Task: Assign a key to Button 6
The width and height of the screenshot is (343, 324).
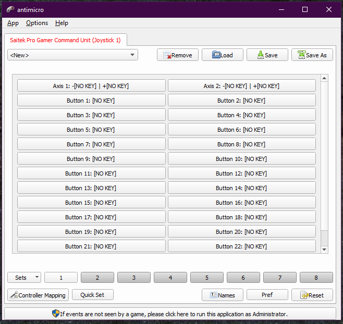Action: point(242,130)
